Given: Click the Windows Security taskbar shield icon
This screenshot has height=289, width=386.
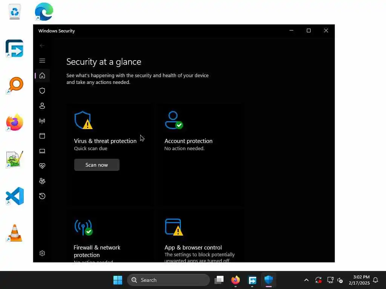Looking at the screenshot, I should coord(268,280).
